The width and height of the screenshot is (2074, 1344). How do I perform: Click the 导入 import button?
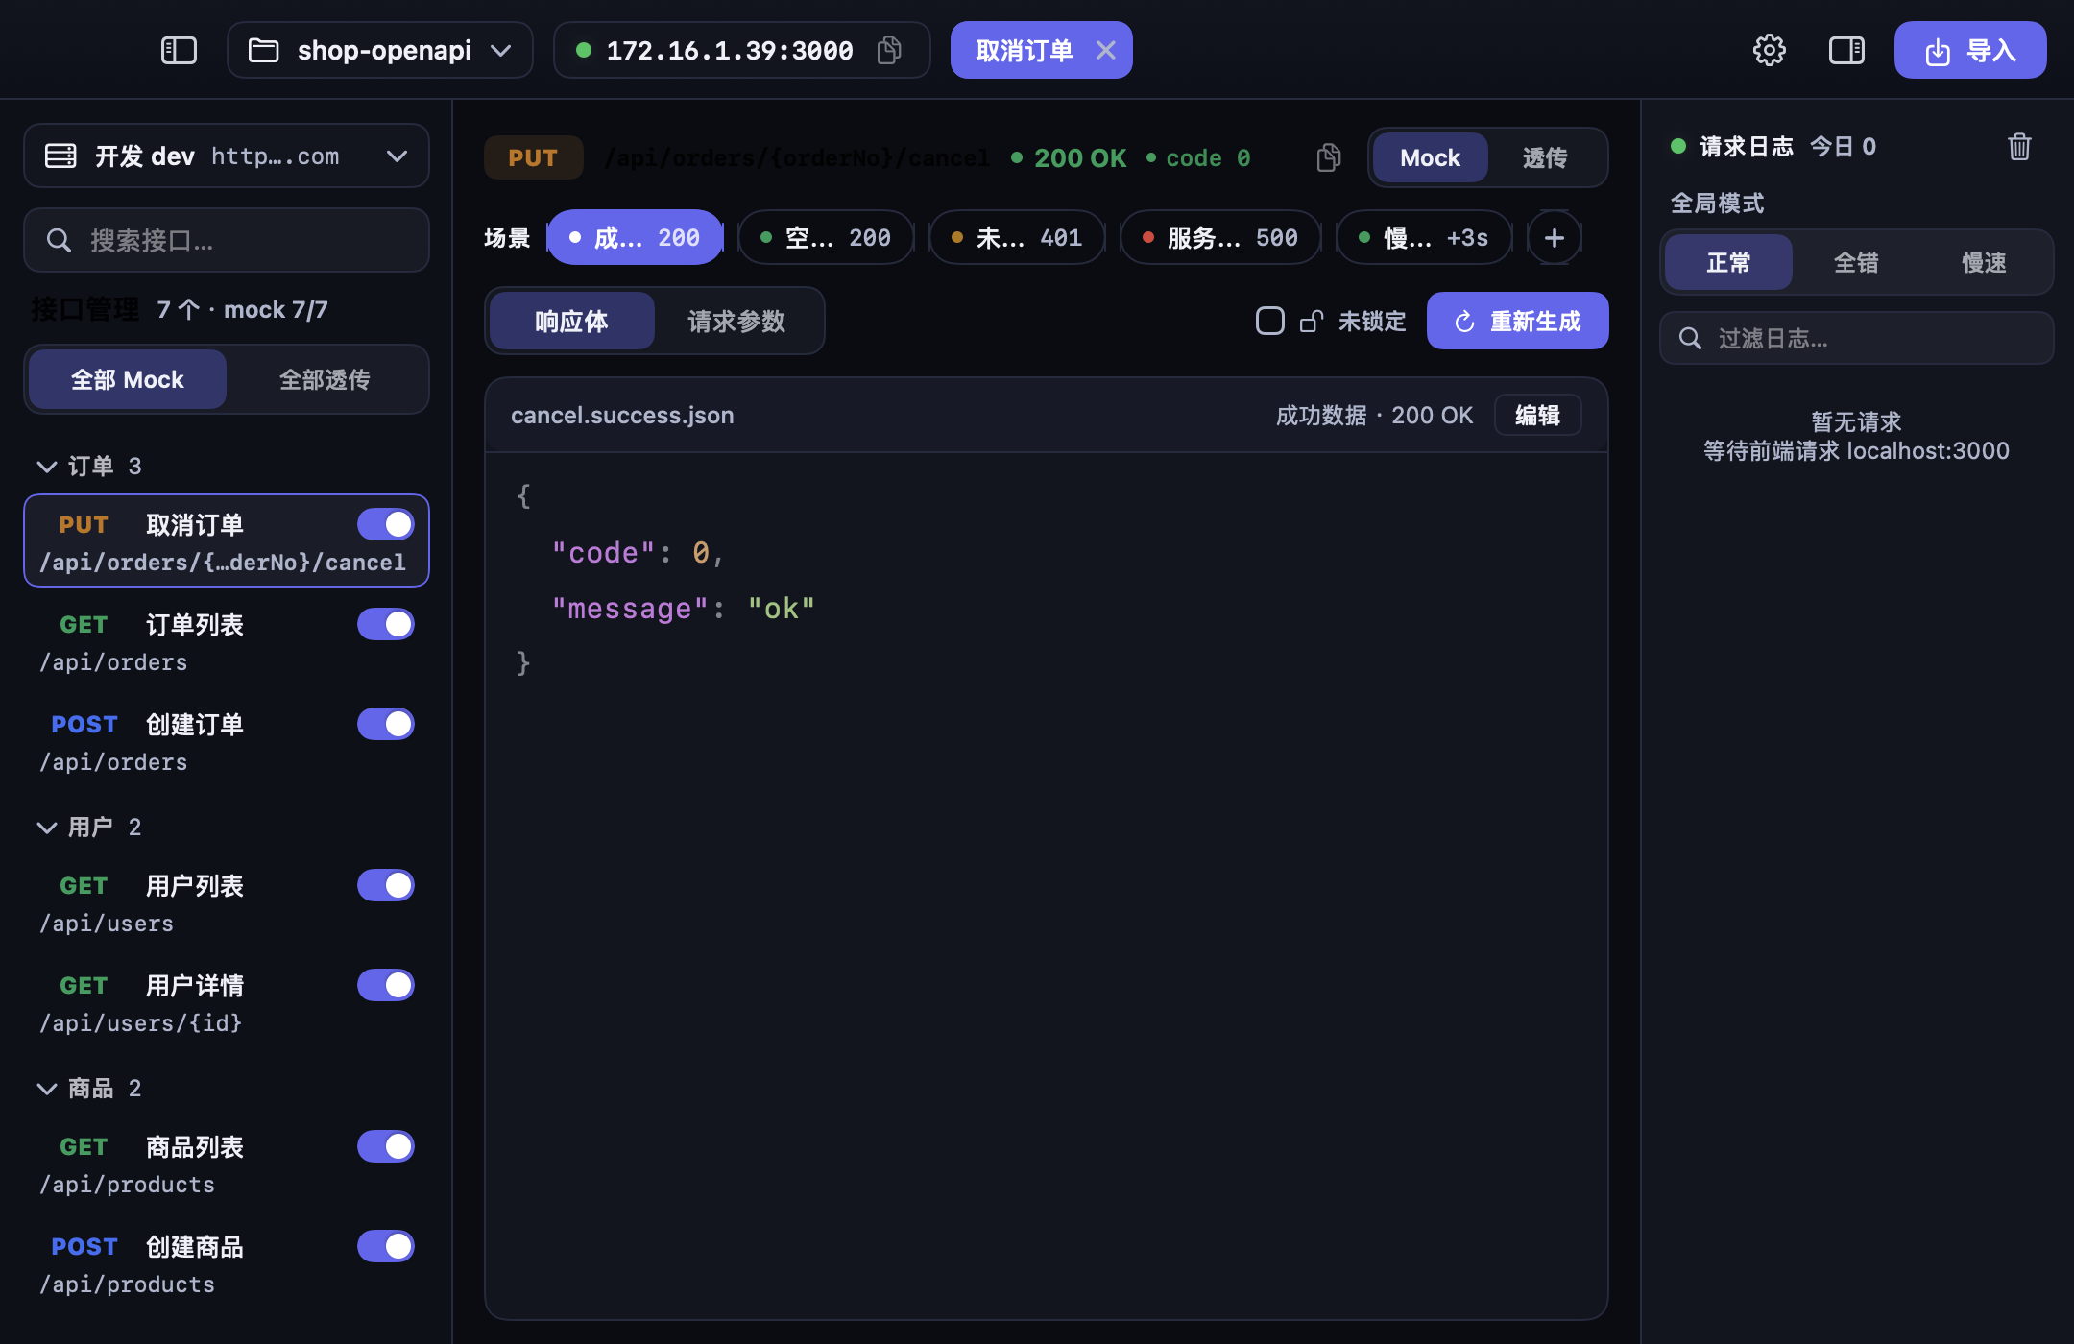coord(1970,50)
